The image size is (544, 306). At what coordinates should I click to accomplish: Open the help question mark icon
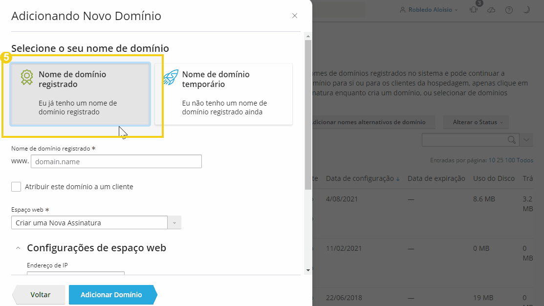click(509, 10)
